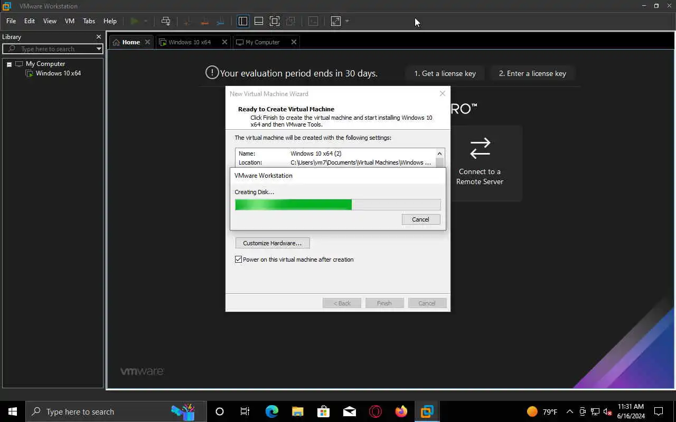Close the My Computer tab
Viewport: 676px width, 422px height.
[x=294, y=42]
